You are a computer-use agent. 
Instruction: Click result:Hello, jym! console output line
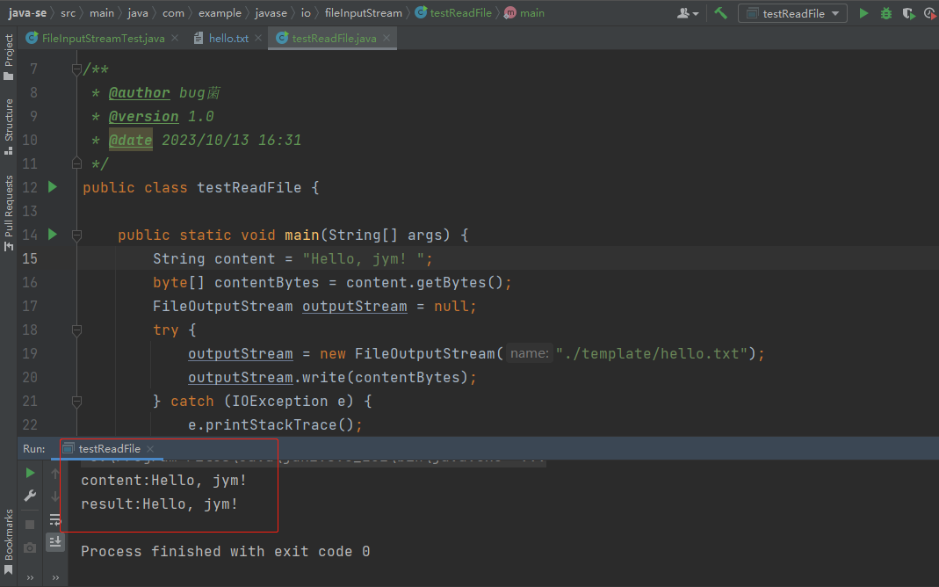(x=159, y=504)
